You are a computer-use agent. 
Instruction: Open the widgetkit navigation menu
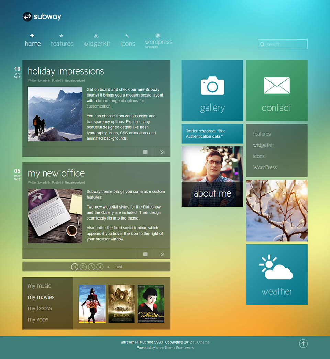click(x=97, y=41)
